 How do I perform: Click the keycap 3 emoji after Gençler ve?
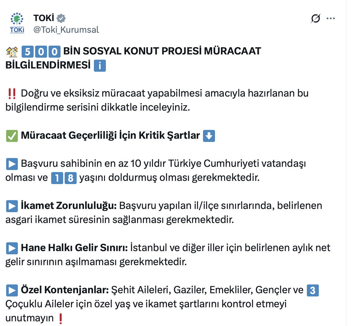pos(313,290)
